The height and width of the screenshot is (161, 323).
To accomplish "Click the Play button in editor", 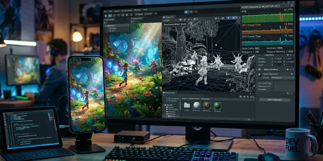I will coord(186,12).
